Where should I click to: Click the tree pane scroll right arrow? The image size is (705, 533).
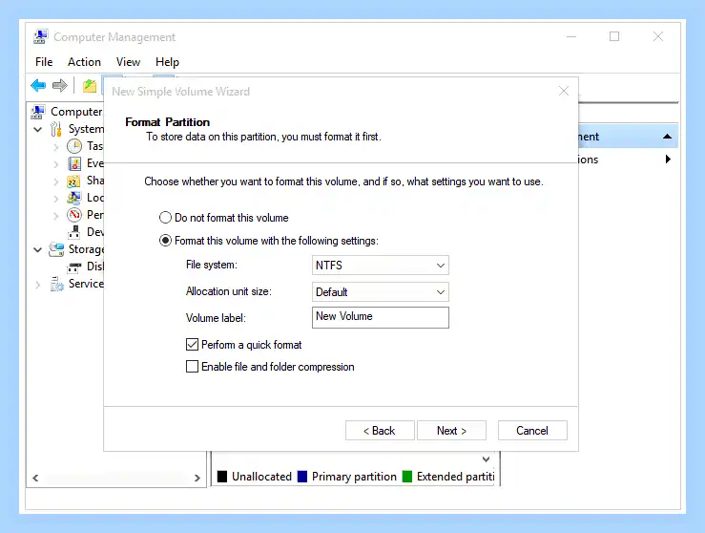tap(197, 479)
